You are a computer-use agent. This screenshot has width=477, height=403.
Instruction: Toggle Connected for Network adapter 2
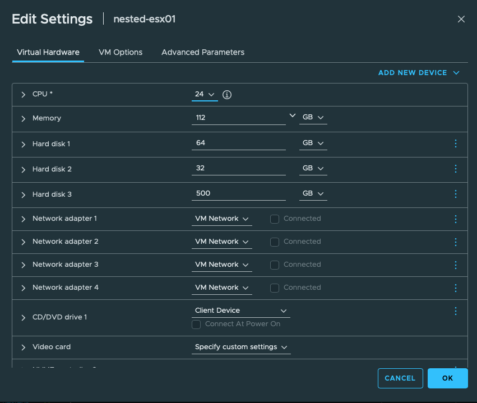[x=275, y=242]
